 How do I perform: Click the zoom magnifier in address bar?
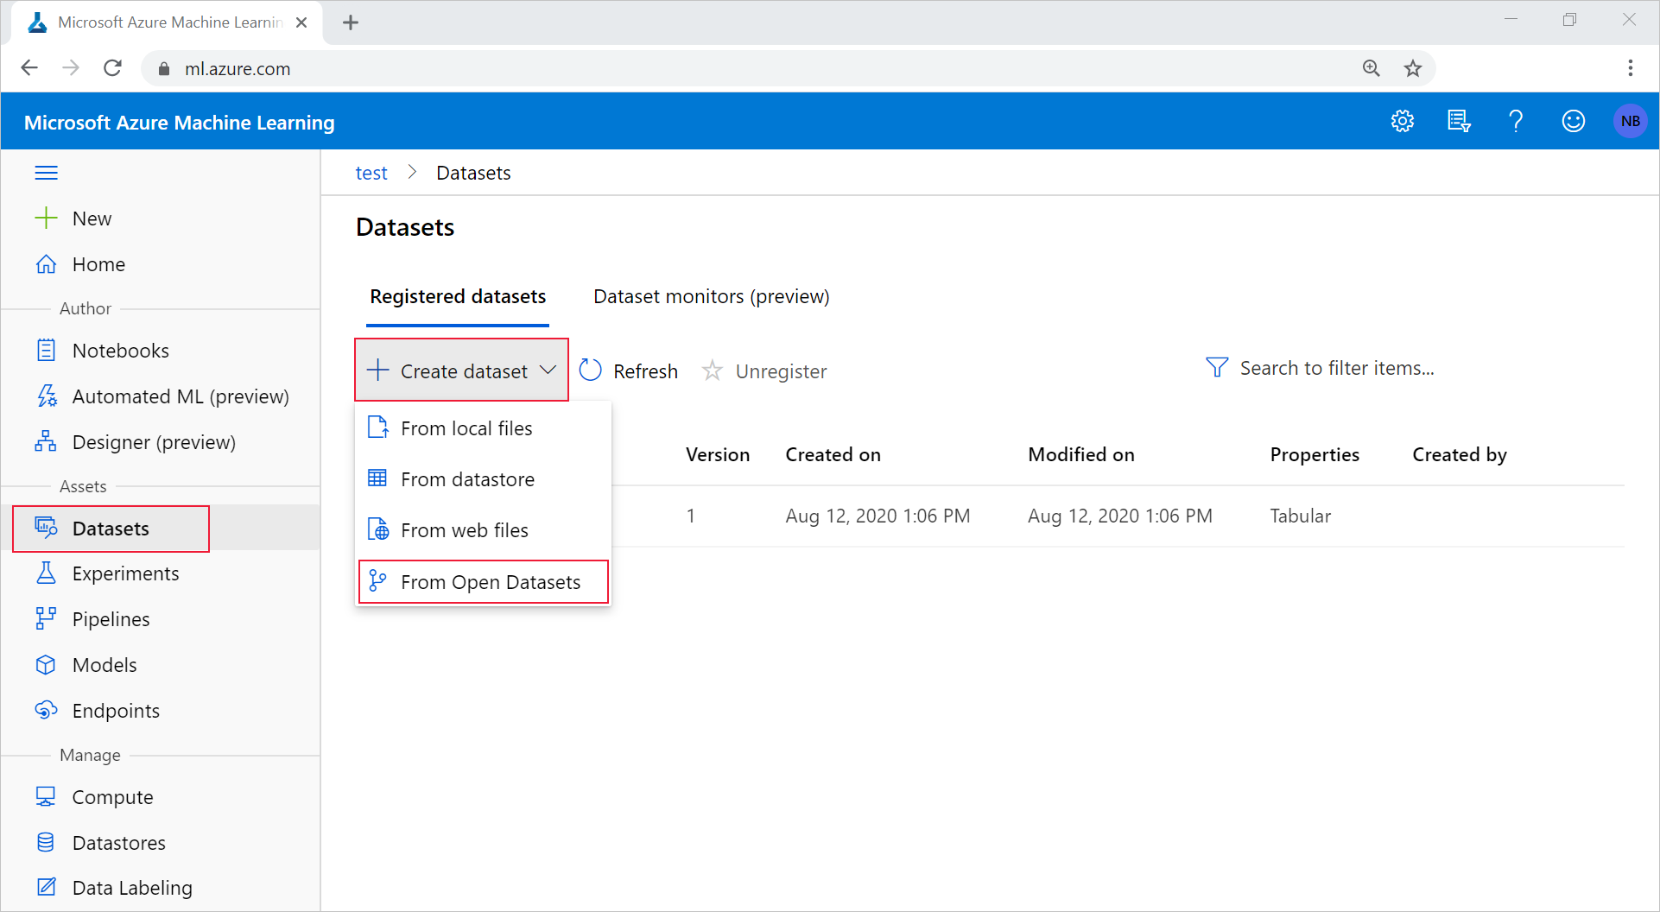point(1371,68)
